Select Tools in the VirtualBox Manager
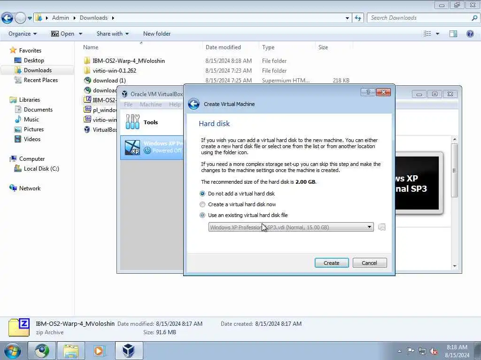Viewport: 481px width, 360px height. pyautogui.click(x=152, y=122)
